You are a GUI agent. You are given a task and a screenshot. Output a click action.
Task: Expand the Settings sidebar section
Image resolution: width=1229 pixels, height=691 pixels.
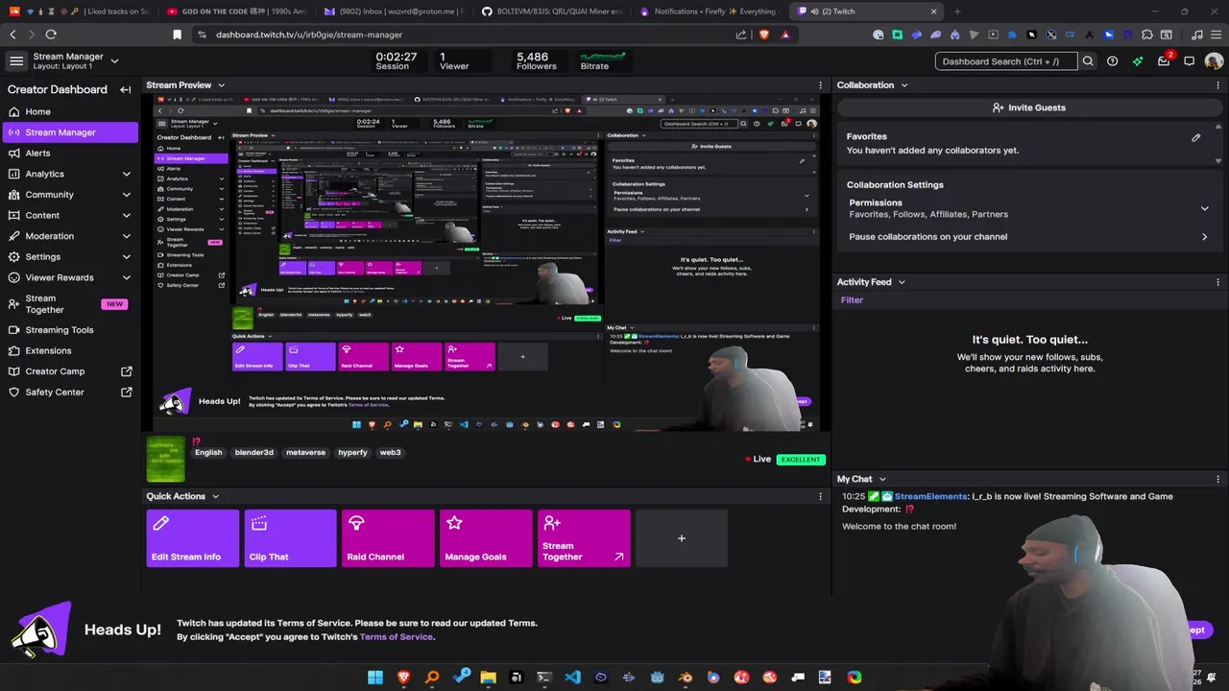pos(126,256)
